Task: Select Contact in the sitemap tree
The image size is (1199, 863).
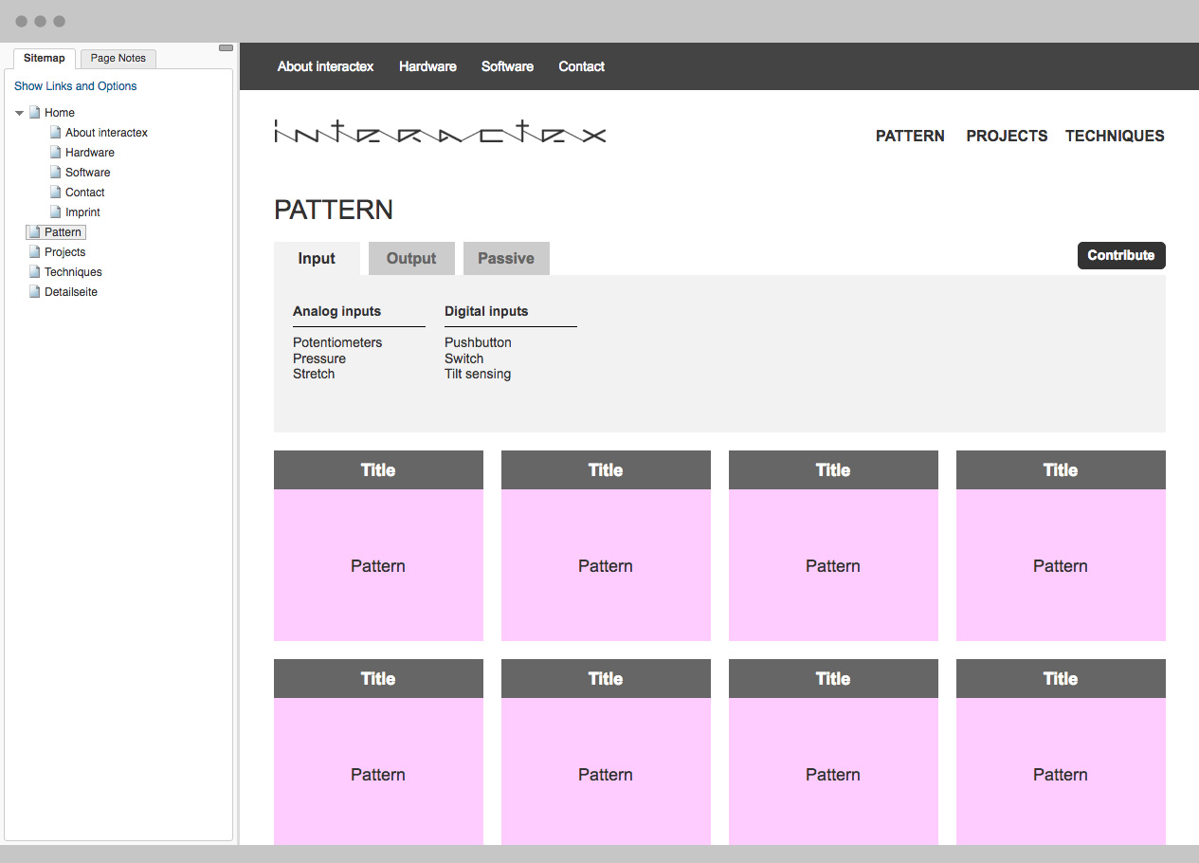Action: tap(84, 192)
